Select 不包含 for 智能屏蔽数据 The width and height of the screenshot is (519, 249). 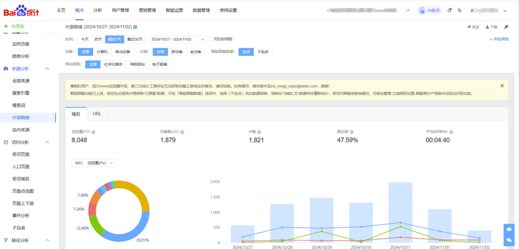pyautogui.click(x=263, y=52)
